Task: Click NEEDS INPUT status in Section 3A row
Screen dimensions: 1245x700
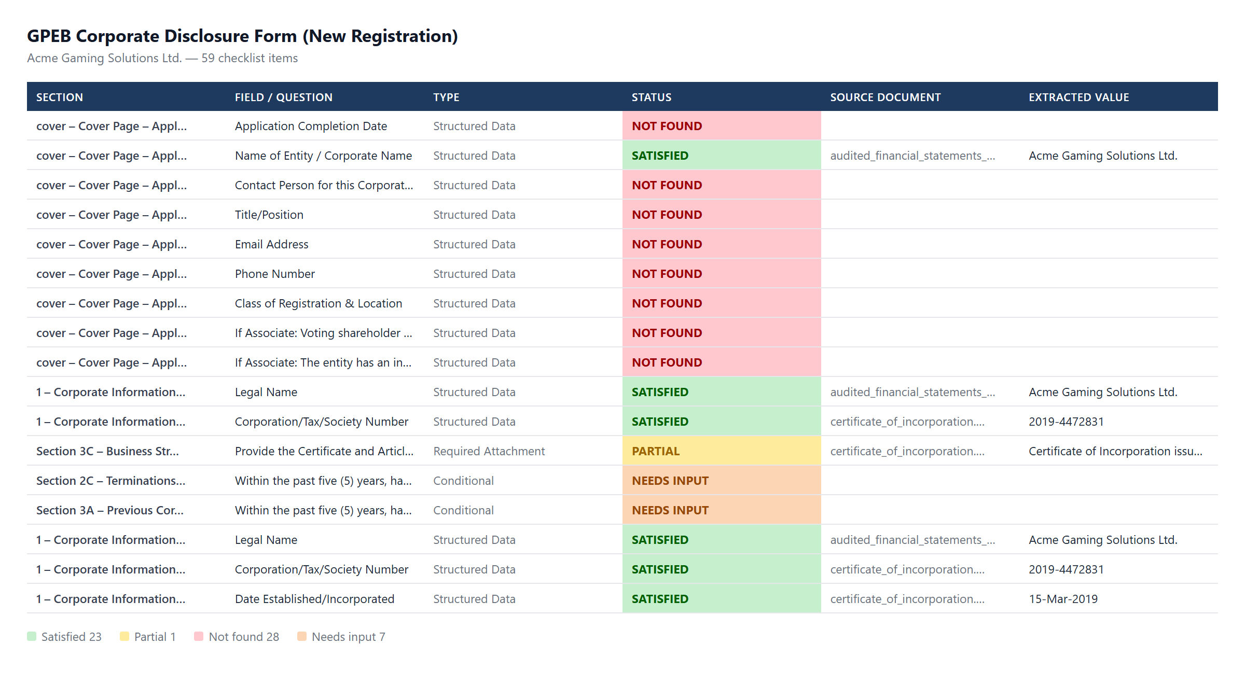Action: point(722,510)
